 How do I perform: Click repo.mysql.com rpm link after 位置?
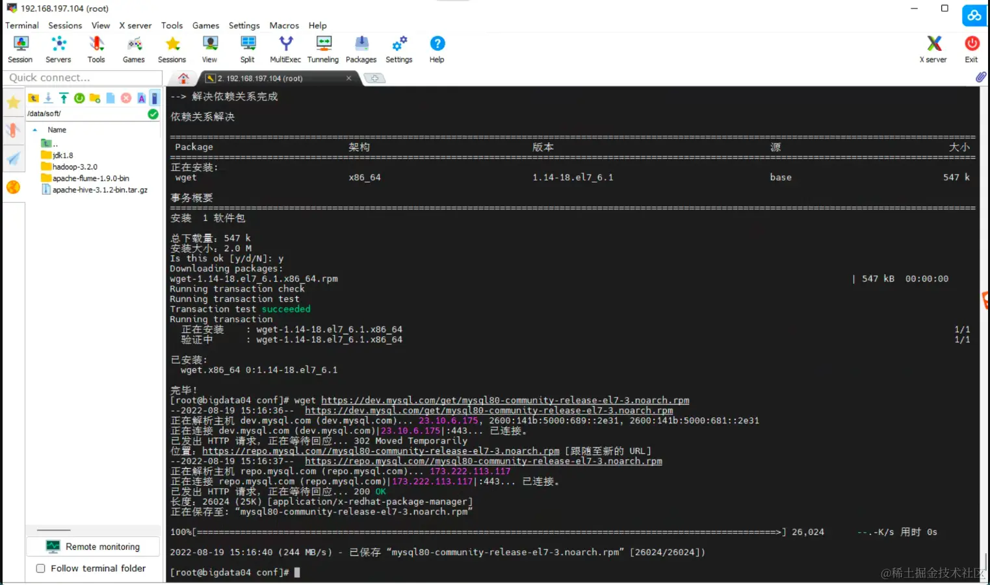tap(381, 451)
